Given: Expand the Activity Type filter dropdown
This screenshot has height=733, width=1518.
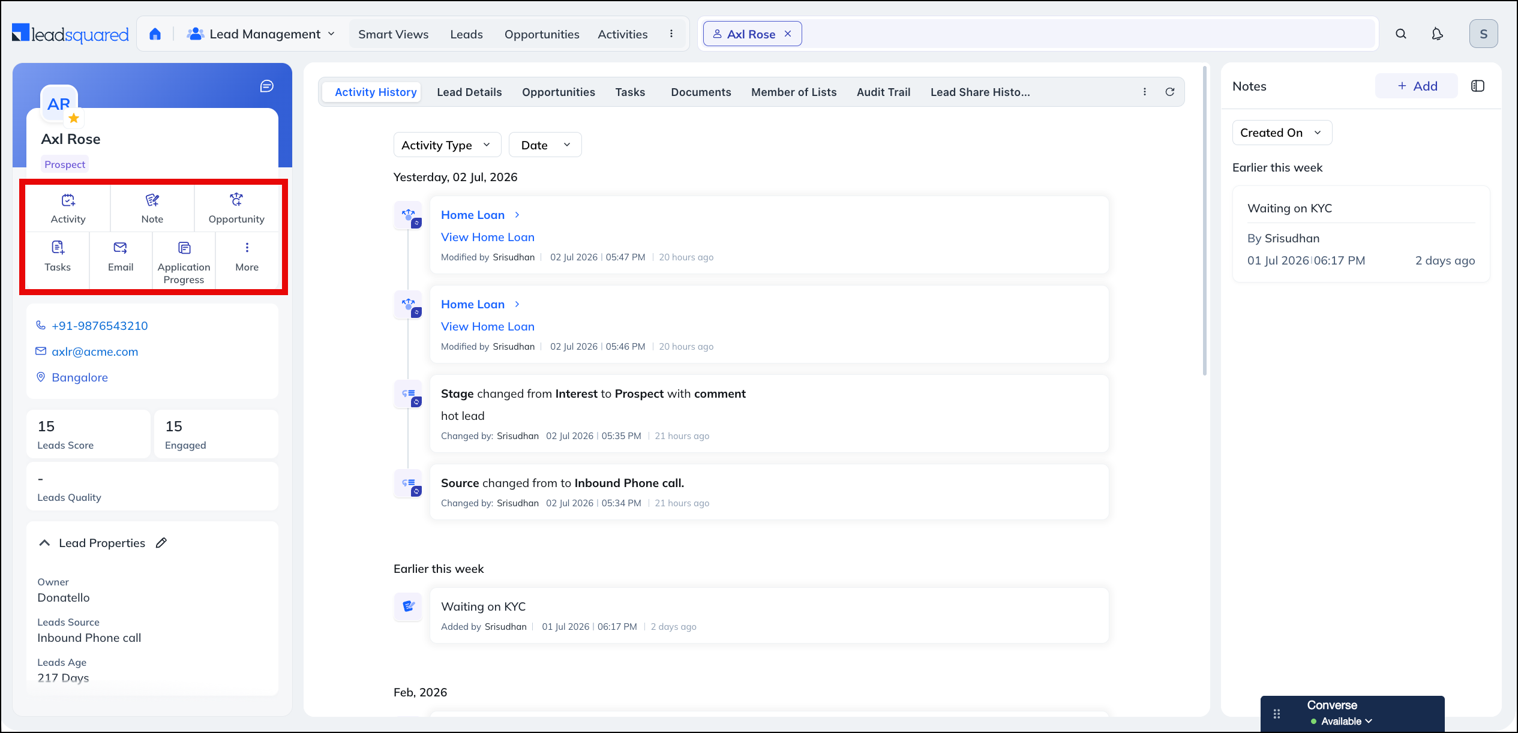Looking at the screenshot, I should point(447,145).
